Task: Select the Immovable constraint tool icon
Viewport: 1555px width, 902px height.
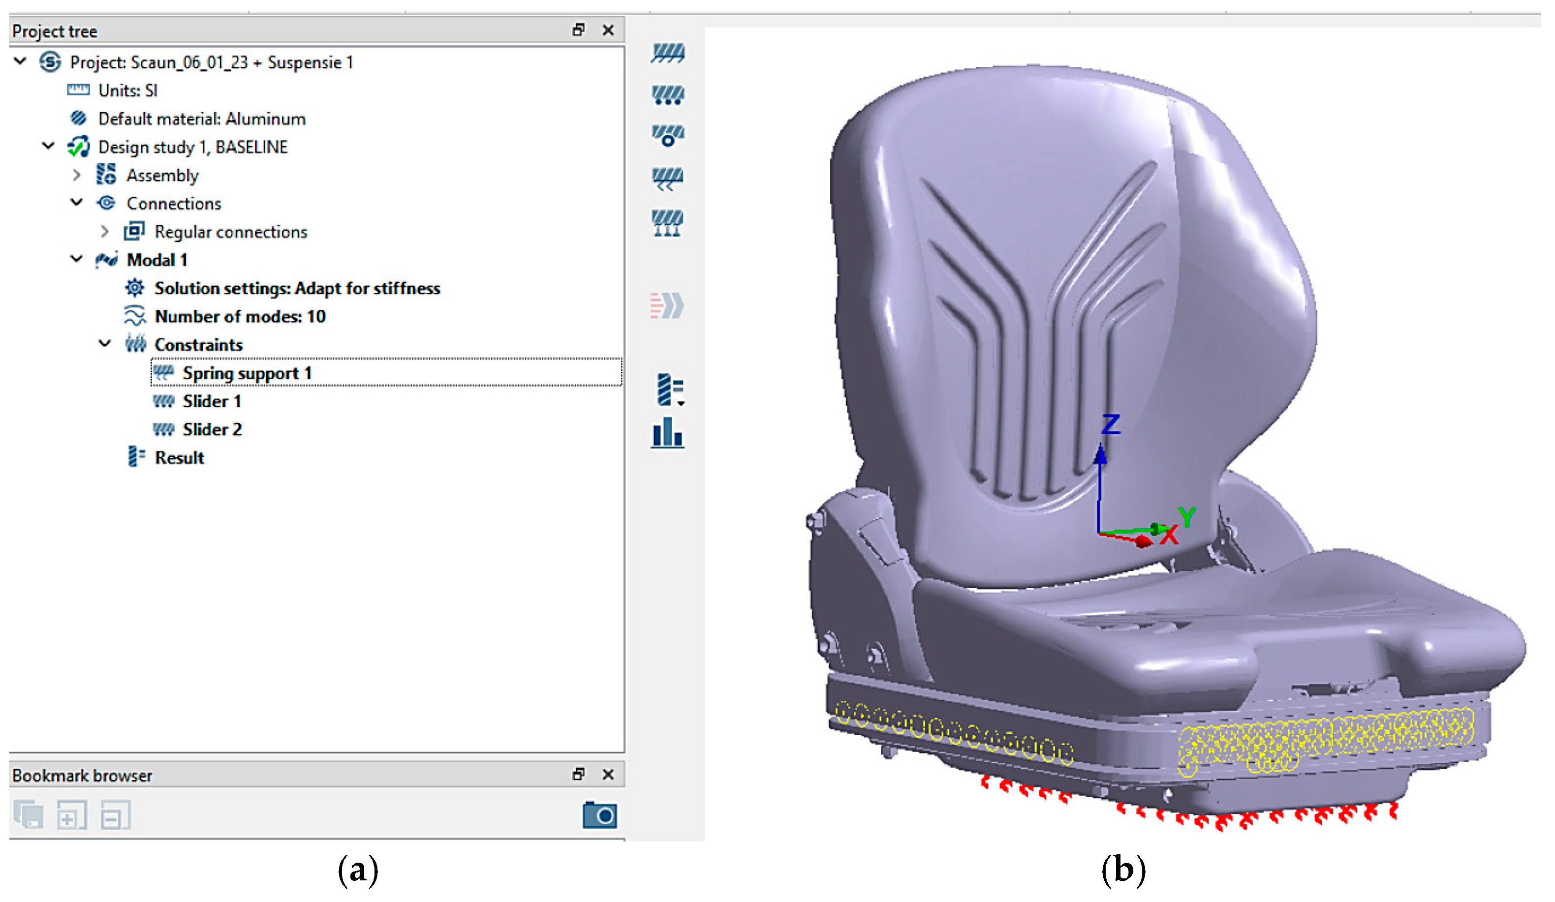Action: (x=667, y=53)
